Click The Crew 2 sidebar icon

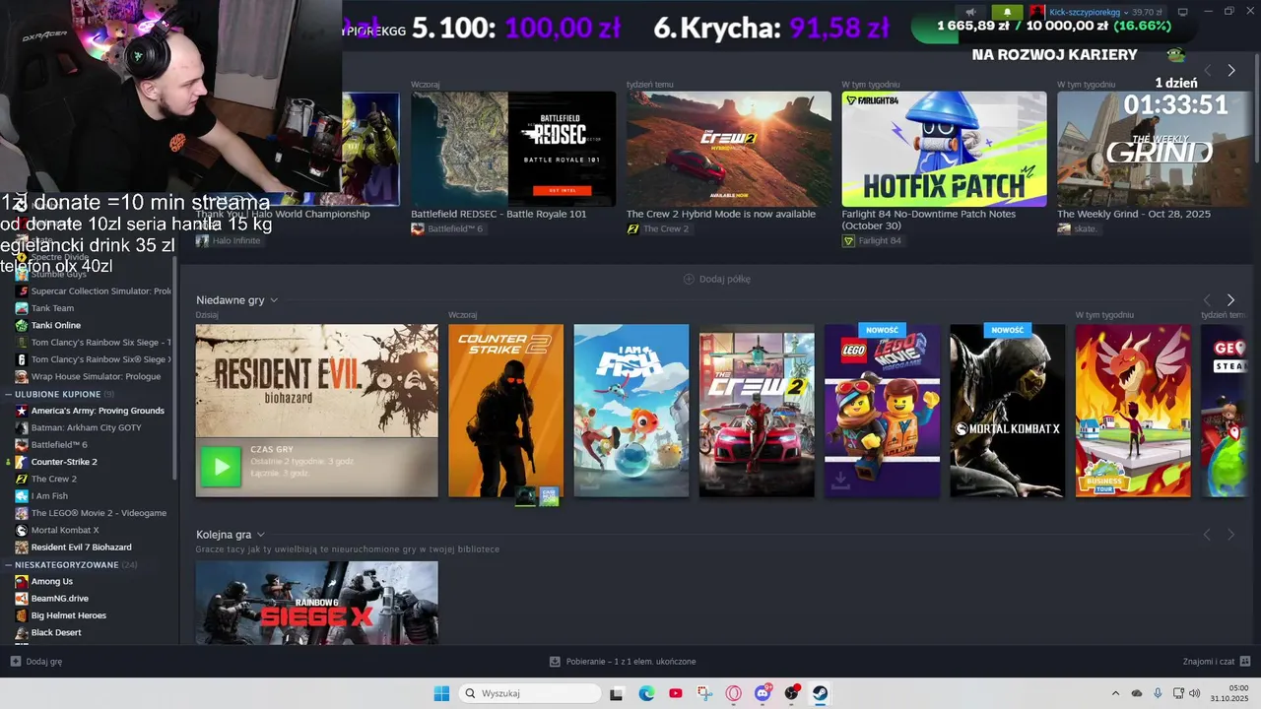pyautogui.click(x=22, y=479)
